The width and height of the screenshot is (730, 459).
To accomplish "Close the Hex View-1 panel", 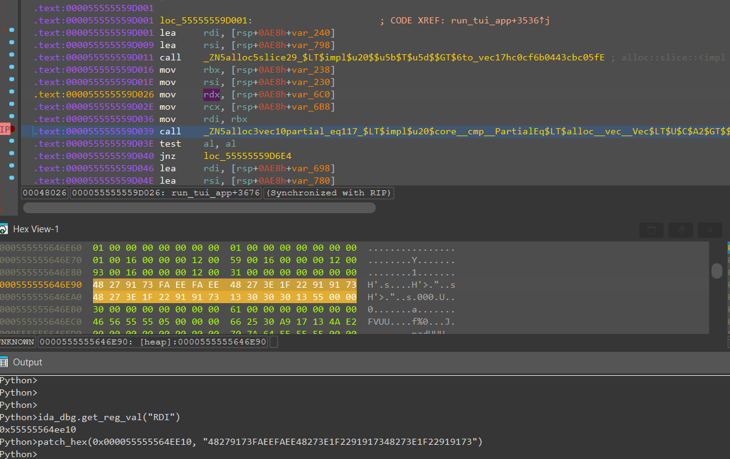I will (x=710, y=230).
